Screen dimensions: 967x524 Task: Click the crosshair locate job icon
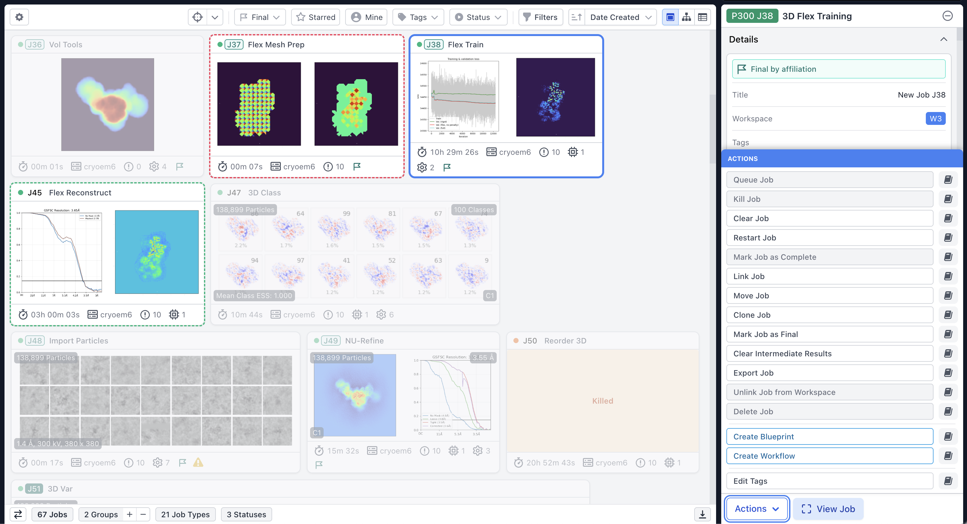click(198, 17)
